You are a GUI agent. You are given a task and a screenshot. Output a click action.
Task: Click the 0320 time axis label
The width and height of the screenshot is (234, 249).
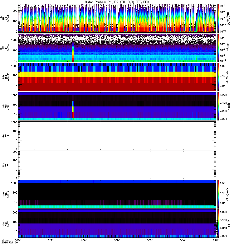150,240
